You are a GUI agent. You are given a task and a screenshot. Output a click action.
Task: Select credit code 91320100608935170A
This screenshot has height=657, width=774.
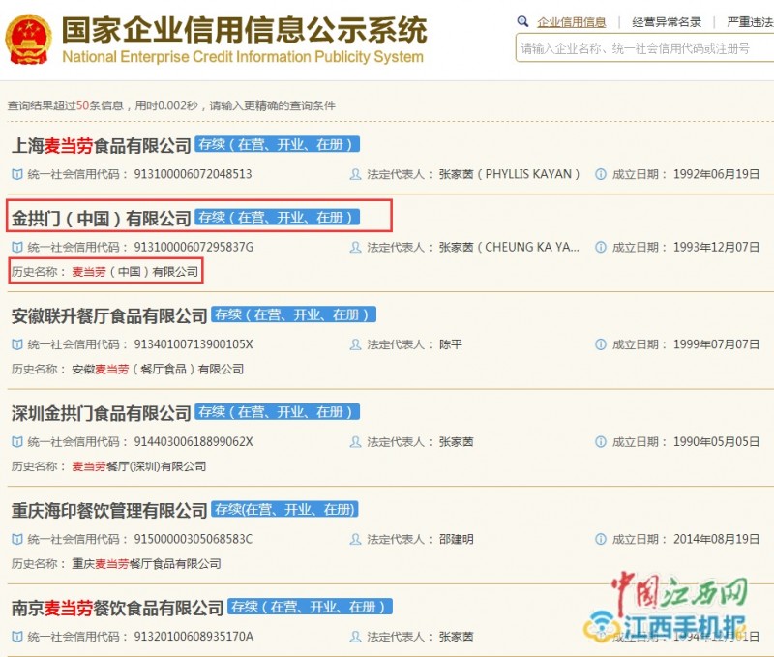click(x=193, y=637)
